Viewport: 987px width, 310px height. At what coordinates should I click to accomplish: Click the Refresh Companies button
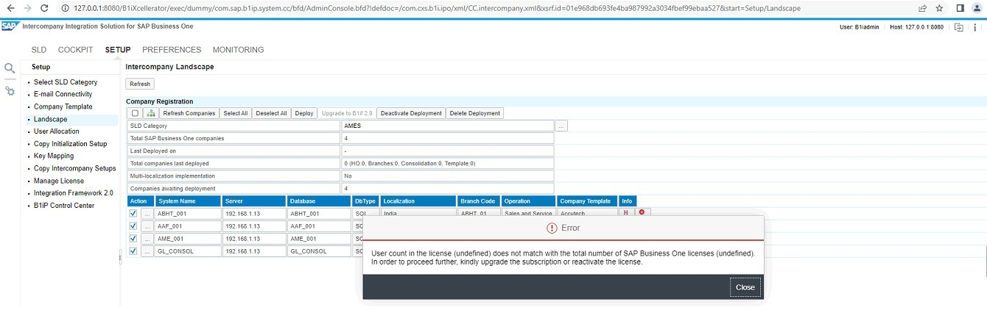click(x=189, y=113)
